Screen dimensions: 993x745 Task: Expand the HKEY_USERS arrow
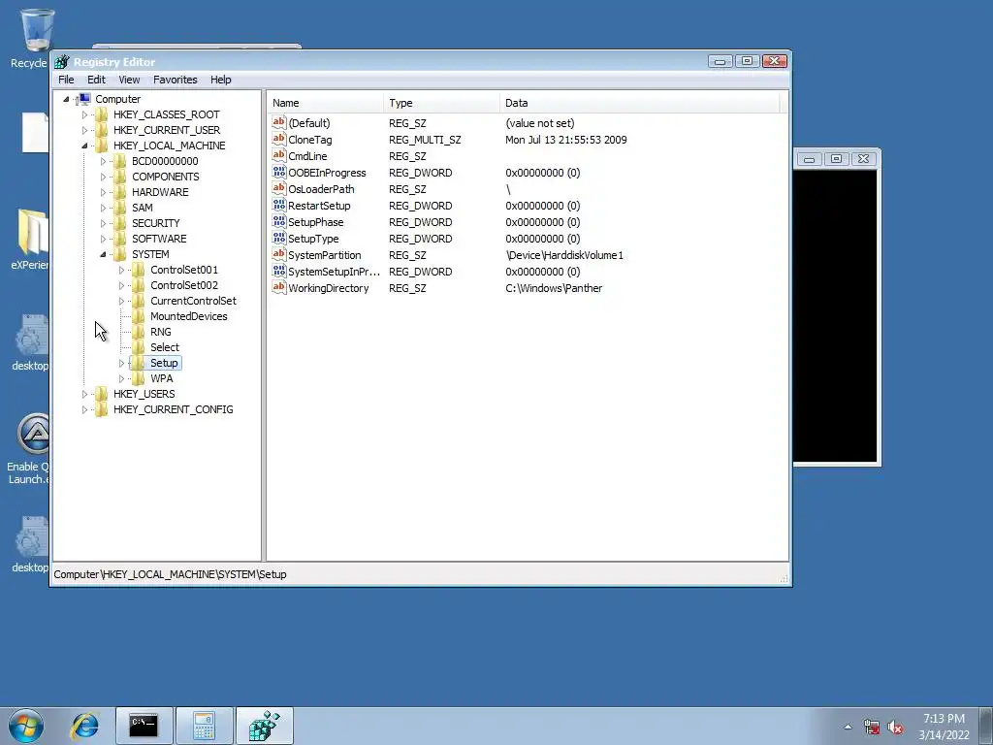tap(85, 394)
